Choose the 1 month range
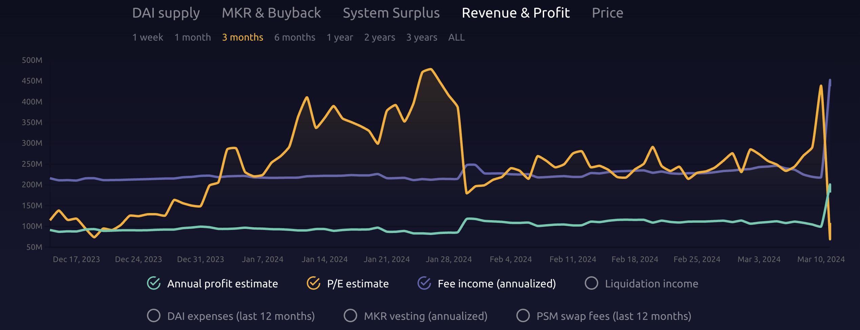The image size is (860, 330). pyautogui.click(x=193, y=37)
